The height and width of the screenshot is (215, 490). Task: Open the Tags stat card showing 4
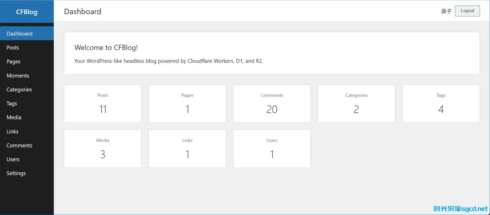[x=441, y=104]
